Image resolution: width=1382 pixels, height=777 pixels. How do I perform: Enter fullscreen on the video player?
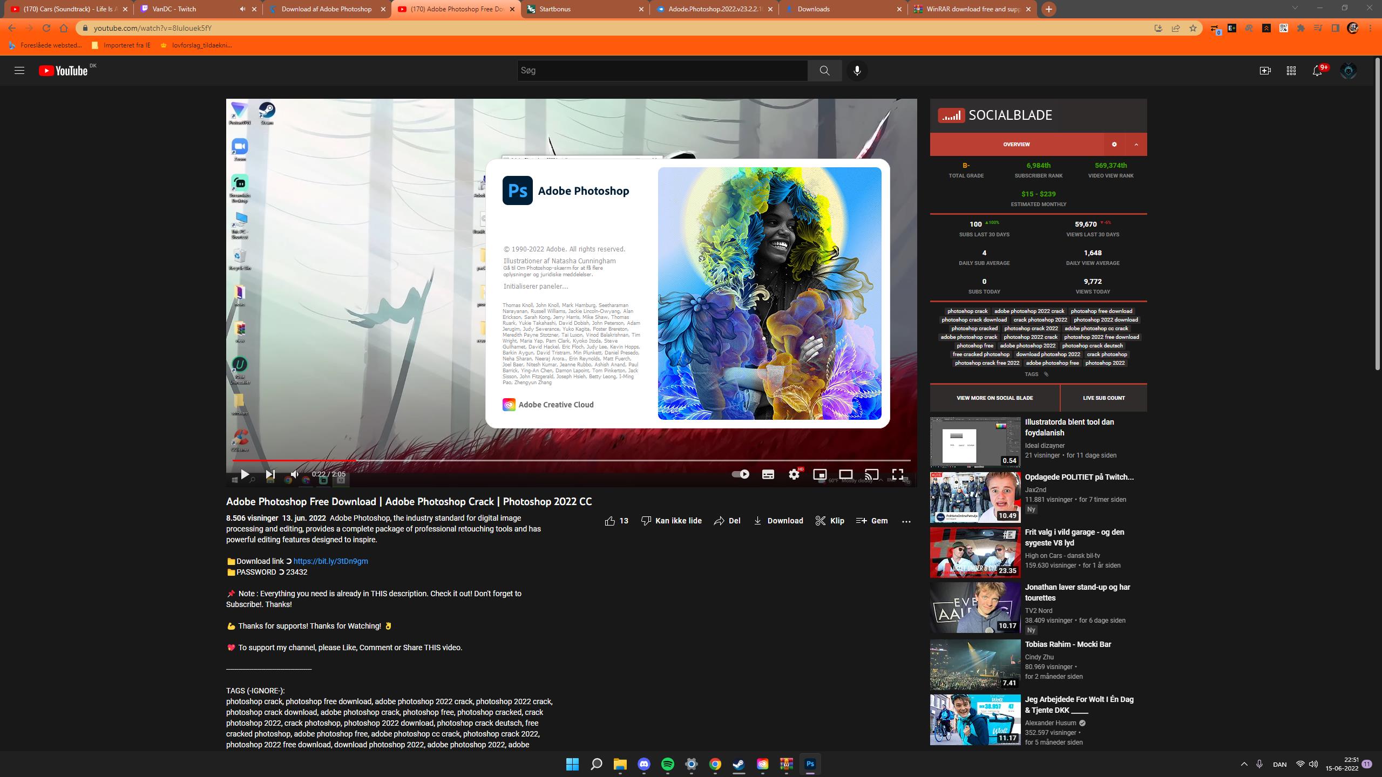(897, 474)
